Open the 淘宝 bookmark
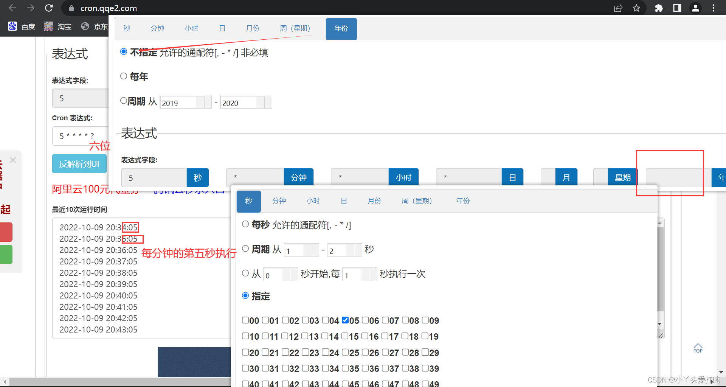The width and height of the screenshot is (726, 387). (x=58, y=26)
